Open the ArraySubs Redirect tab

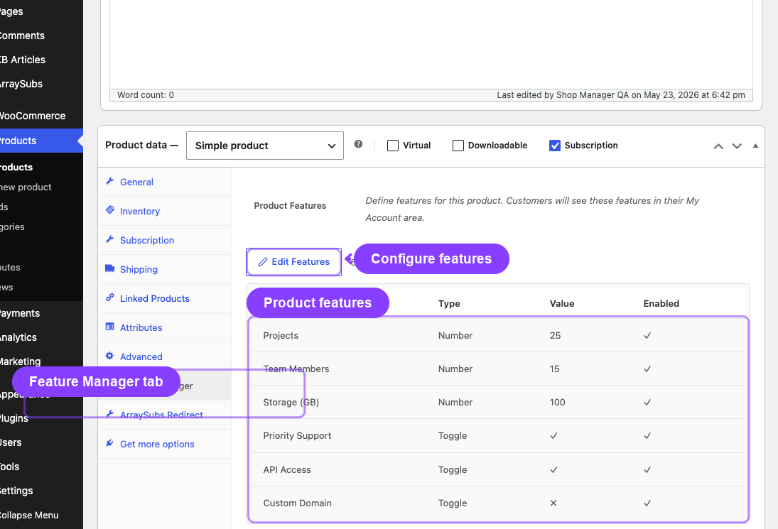click(164, 415)
